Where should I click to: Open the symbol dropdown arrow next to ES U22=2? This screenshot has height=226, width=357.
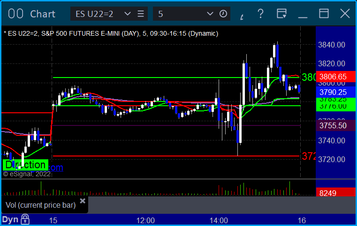pyautogui.click(x=128, y=14)
